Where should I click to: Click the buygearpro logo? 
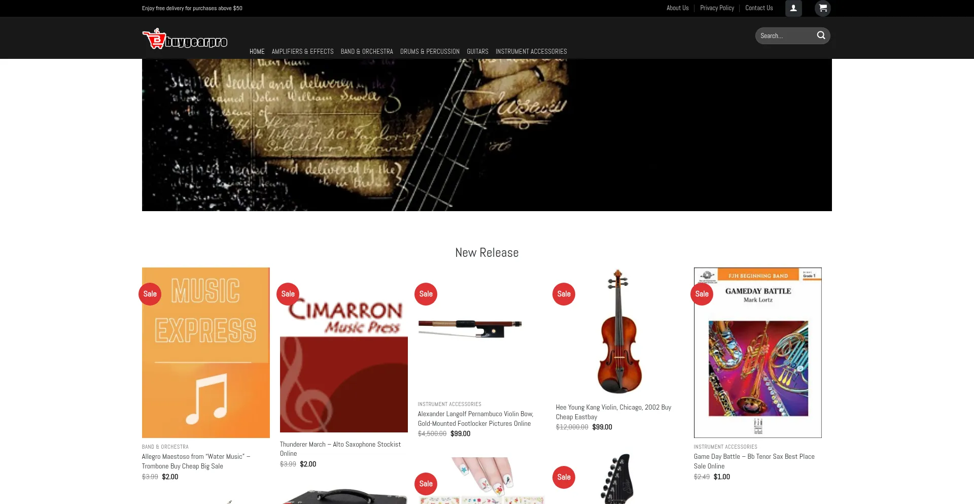click(x=185, y=39)
